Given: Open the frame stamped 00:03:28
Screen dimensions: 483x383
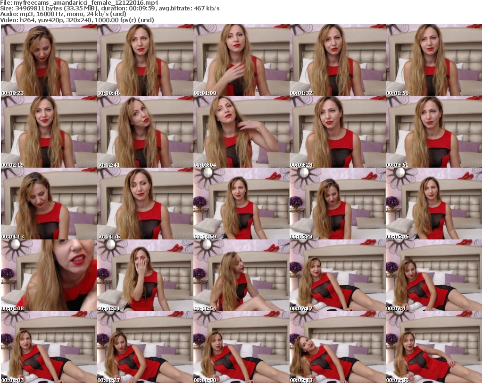Looking at the screenshot, I should [337, 132].
